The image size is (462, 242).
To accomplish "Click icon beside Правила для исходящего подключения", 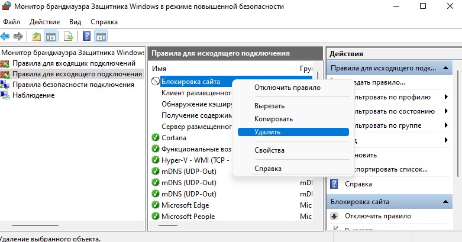I will tap(5, 74).
